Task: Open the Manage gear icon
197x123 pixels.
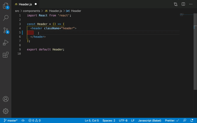Action: (x=6, y=111)
